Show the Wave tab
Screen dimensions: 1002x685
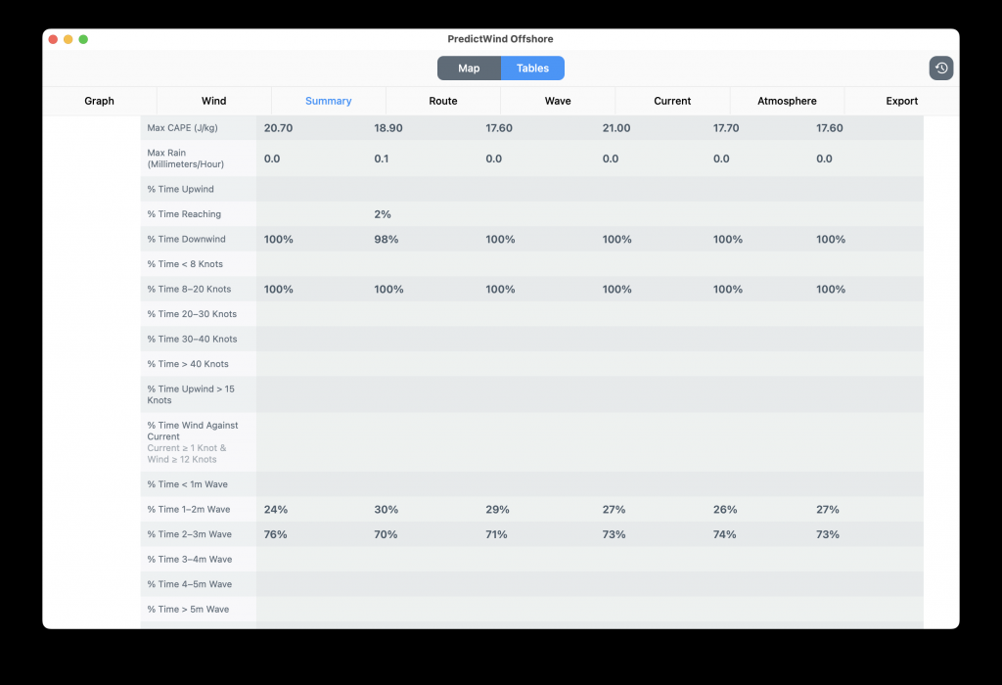point(558,101)
